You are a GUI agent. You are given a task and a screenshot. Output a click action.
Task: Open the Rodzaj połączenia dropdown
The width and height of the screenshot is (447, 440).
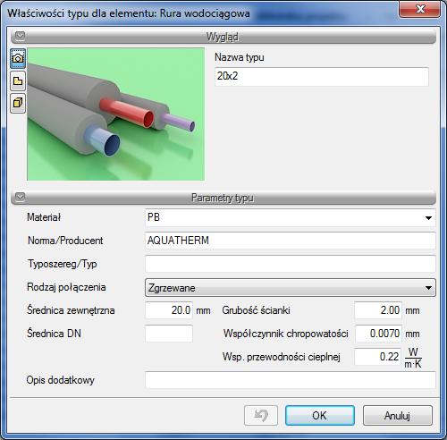[428, 288]
